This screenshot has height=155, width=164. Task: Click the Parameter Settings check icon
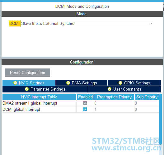(x=27, y=89)
